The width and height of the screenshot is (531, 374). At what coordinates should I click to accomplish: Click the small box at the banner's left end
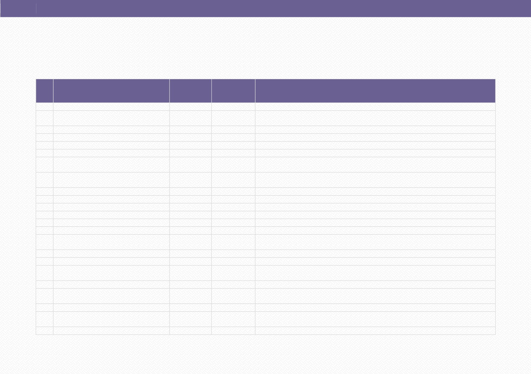coord(18,8)
